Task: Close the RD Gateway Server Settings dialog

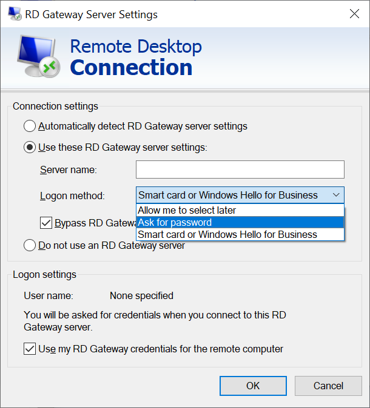Action: pos(354,14)
